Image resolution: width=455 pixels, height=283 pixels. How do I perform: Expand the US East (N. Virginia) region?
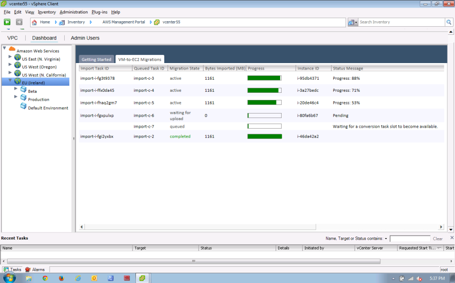coord(10,58)
